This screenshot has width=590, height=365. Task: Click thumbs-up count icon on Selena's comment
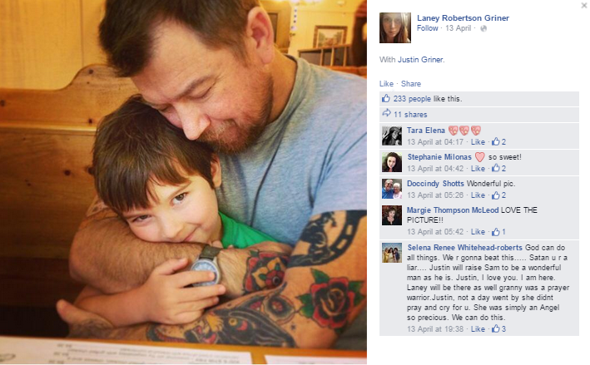point(496,329)
